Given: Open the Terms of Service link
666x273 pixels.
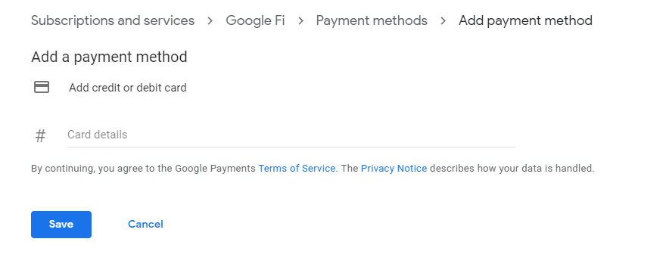Looking at the screenshot, I should point(297,169).
